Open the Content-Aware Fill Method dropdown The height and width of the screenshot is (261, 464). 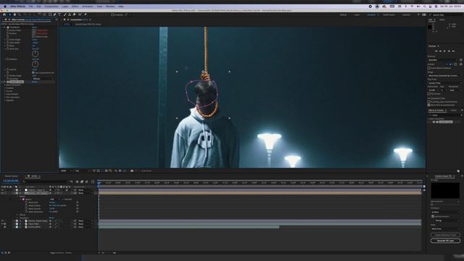tap(445, 212)
